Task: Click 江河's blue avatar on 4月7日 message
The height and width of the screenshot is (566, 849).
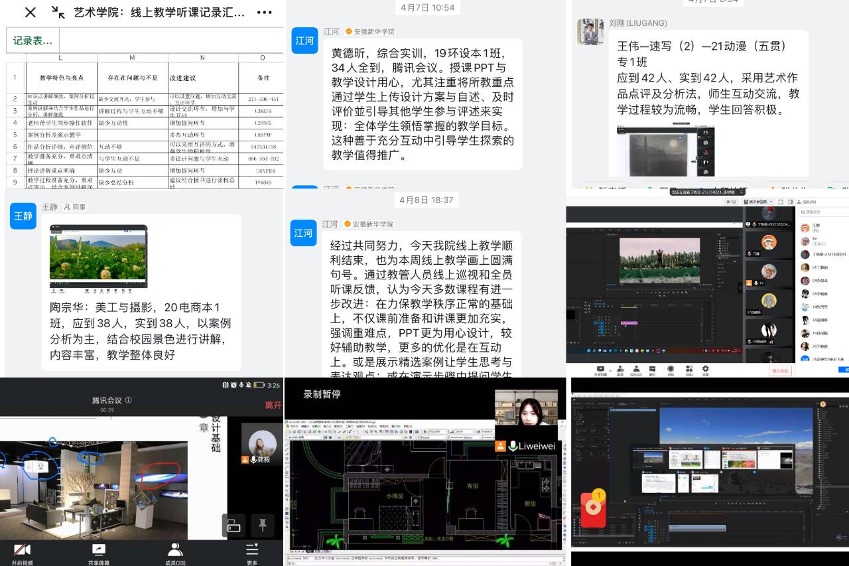Action: 304,40
